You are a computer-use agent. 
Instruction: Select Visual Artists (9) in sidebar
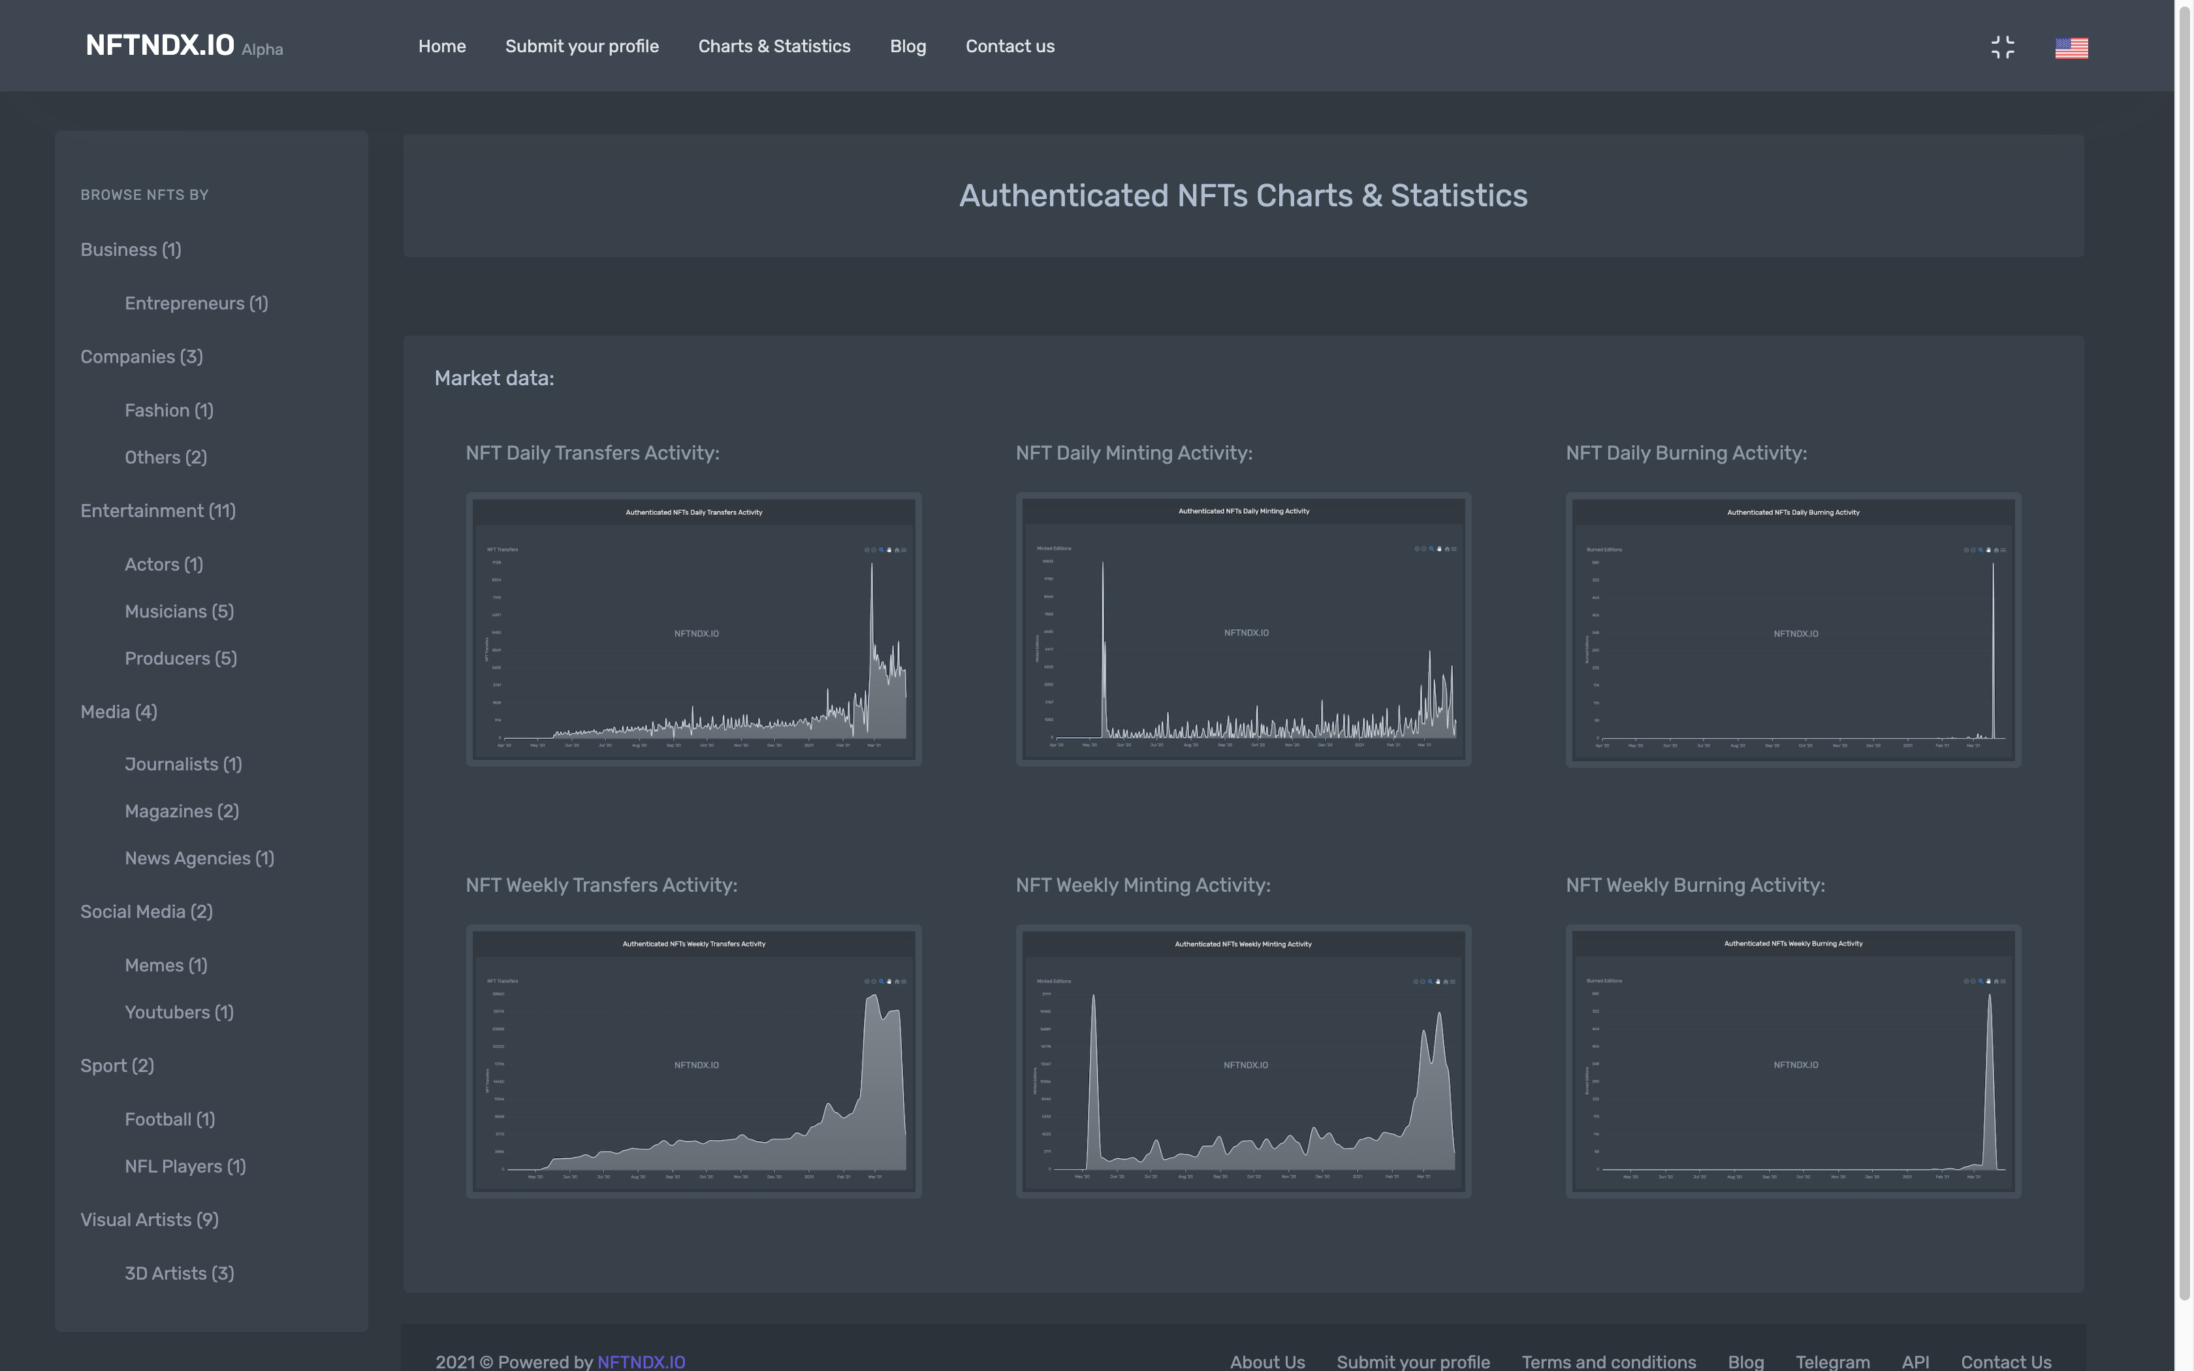pos(149,1220)
